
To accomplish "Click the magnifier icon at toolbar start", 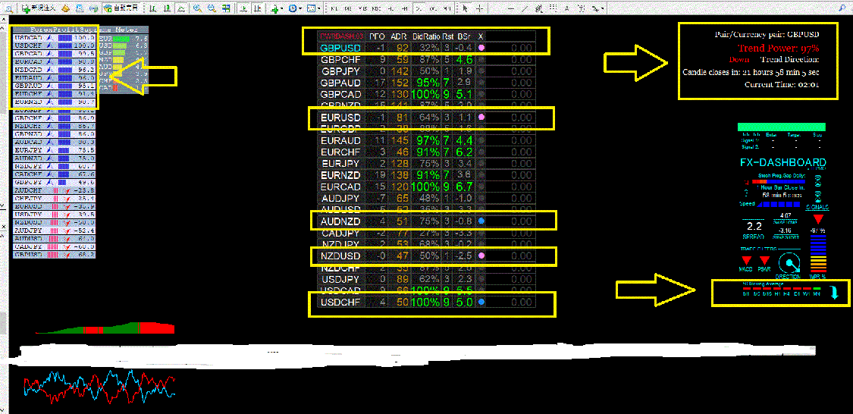I will [x=8, y=8].
